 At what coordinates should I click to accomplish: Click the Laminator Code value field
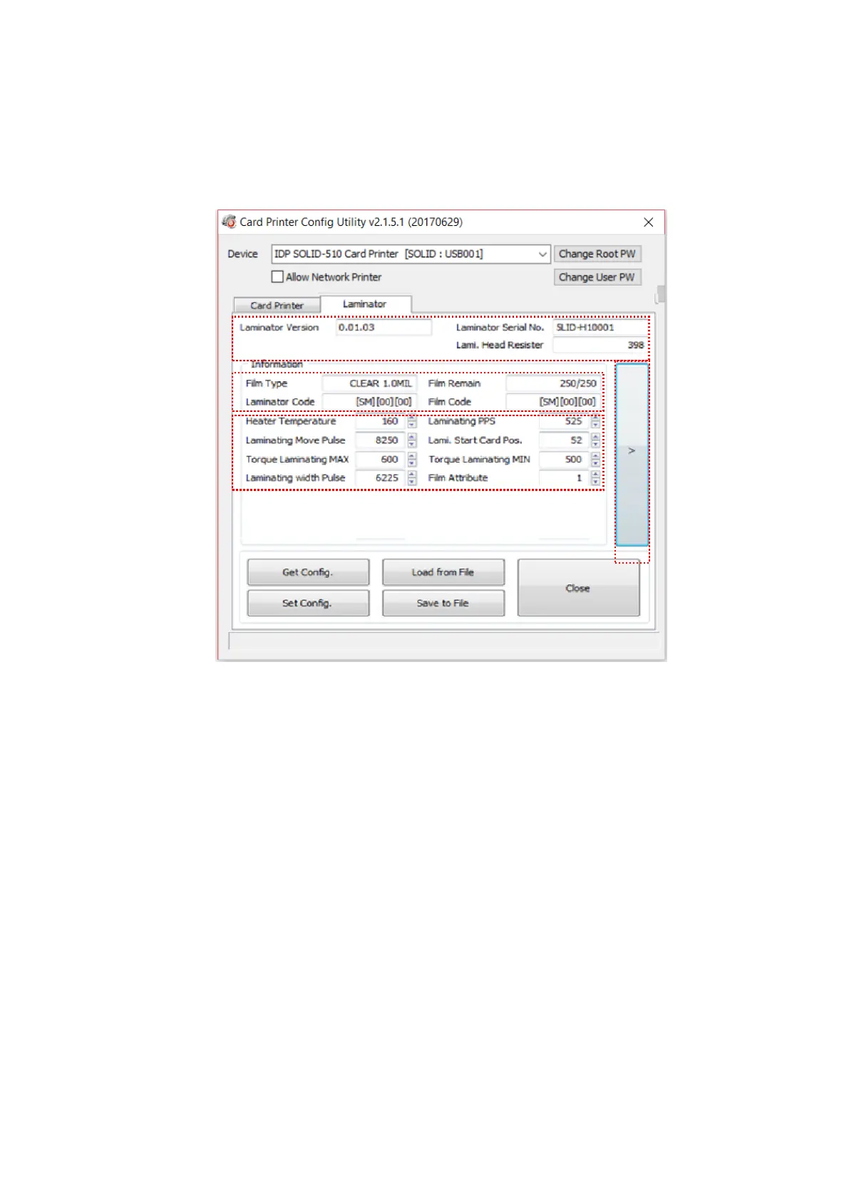pyautogui.click(x=369, y=402)
